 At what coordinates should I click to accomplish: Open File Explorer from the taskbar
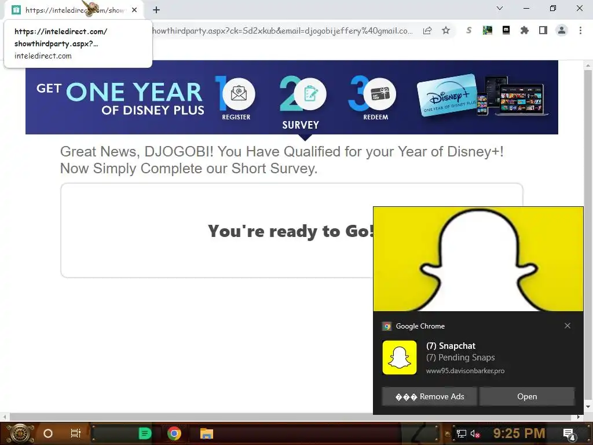coord(207,433)
